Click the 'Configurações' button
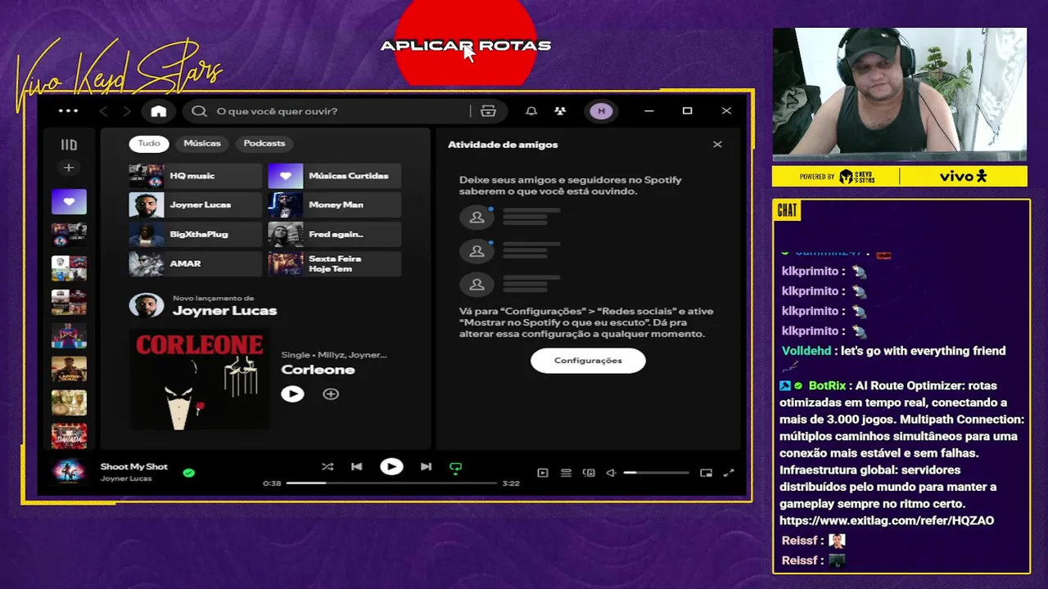The height and width of the screenshot is (589, 1048). [x=588, y=361]
